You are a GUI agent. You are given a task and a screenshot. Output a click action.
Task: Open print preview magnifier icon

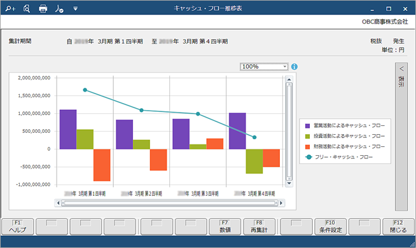[x=27, y=9]
